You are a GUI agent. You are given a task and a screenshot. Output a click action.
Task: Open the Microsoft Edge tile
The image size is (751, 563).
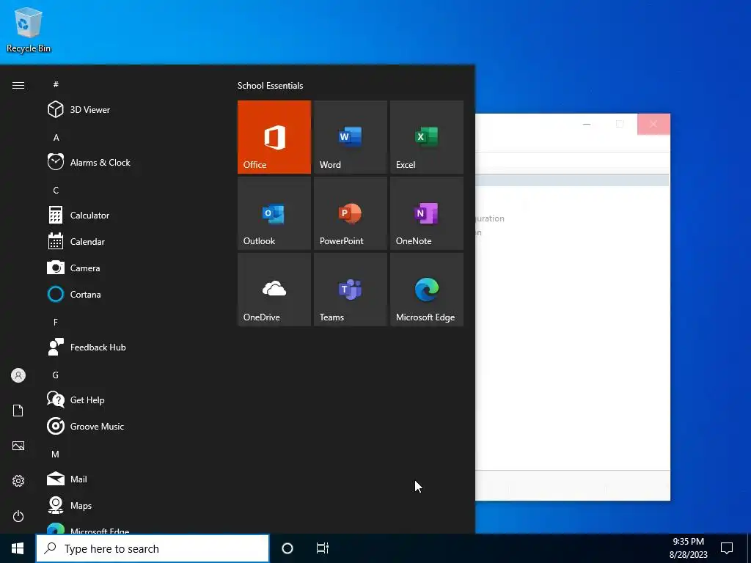click(427, 290)
